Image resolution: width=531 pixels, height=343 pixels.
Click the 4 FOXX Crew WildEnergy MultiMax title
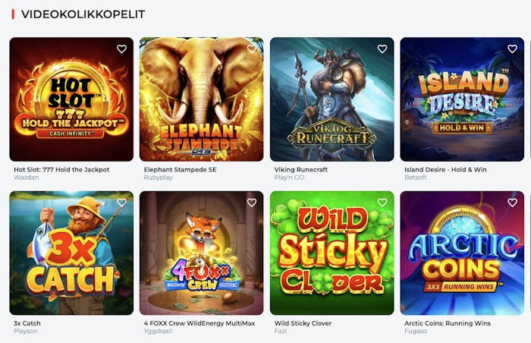200,323
